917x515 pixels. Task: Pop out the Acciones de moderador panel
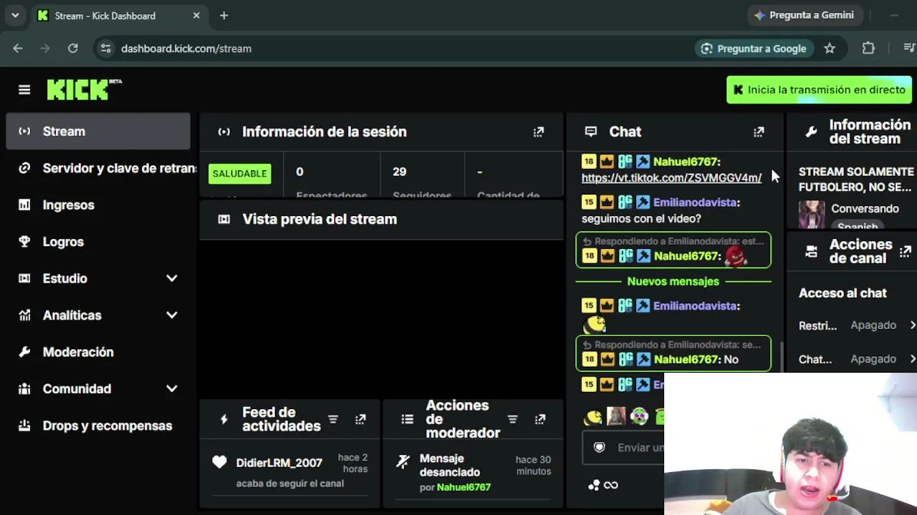point(540,419)
